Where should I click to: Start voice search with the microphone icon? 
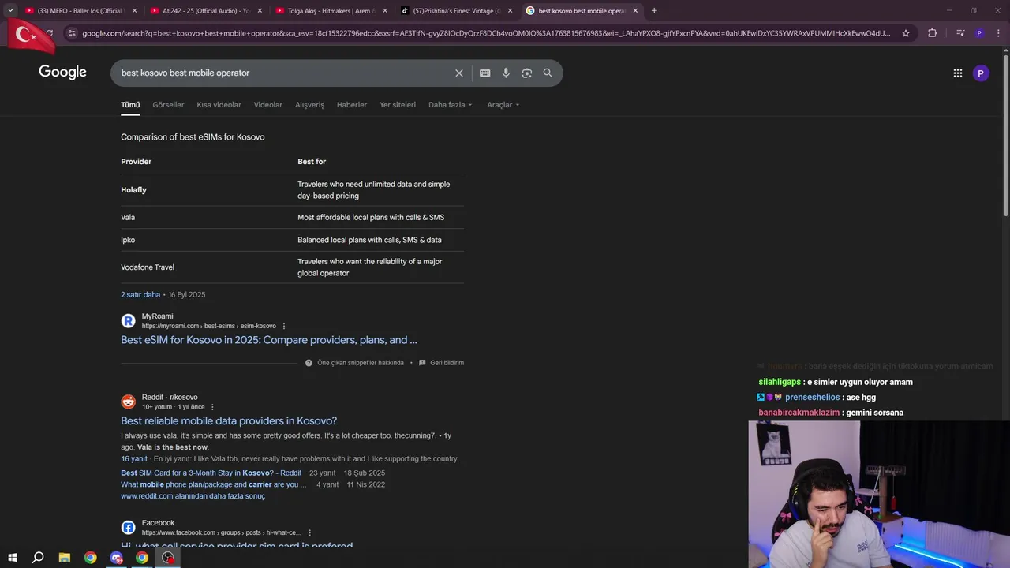point(506,73)
